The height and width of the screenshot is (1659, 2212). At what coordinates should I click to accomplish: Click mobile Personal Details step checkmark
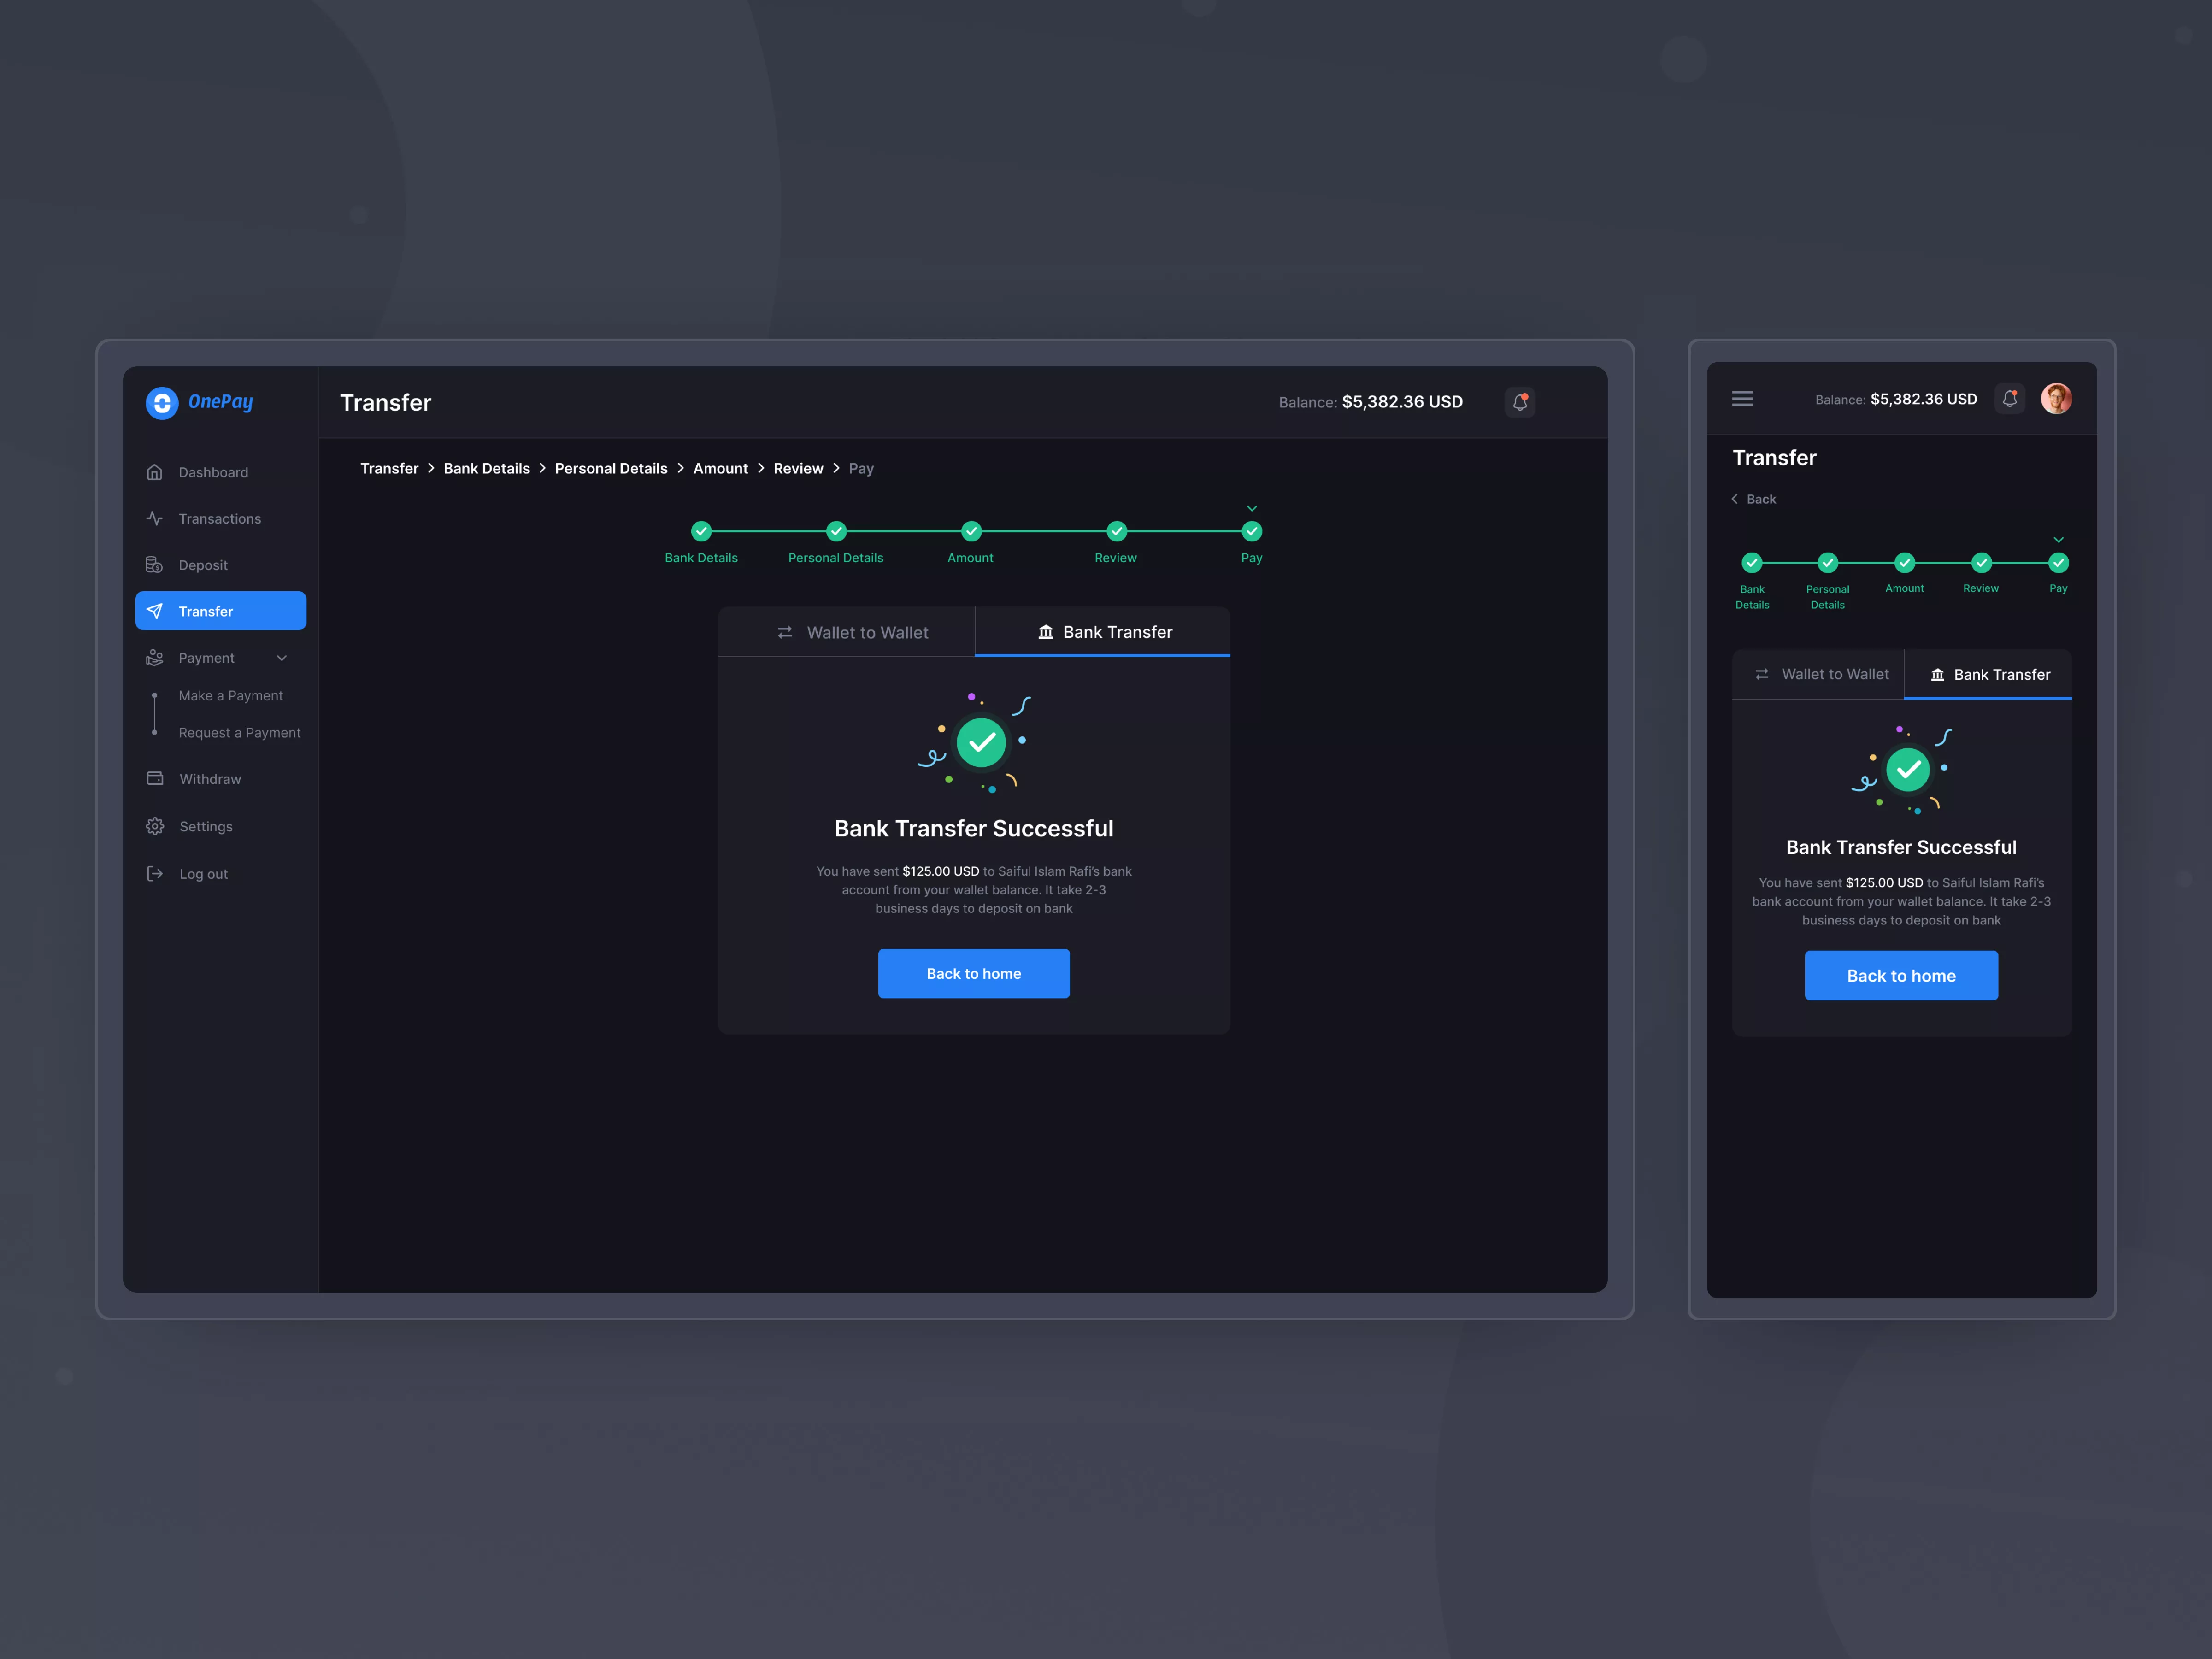[x=1828, y=562]
